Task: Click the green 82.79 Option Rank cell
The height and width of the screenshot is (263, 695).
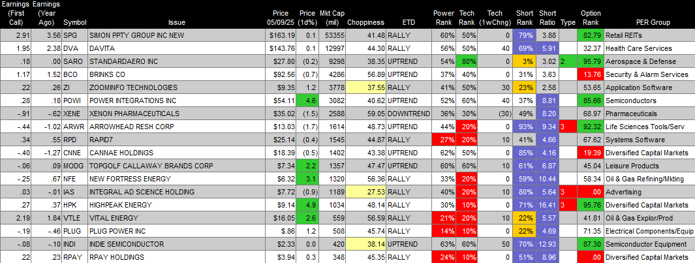Action: click(x=591, y=35)
